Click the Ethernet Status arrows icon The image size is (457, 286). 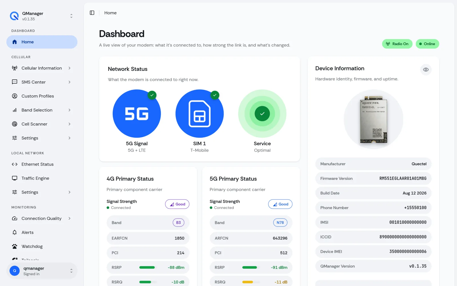coord(15,164)
